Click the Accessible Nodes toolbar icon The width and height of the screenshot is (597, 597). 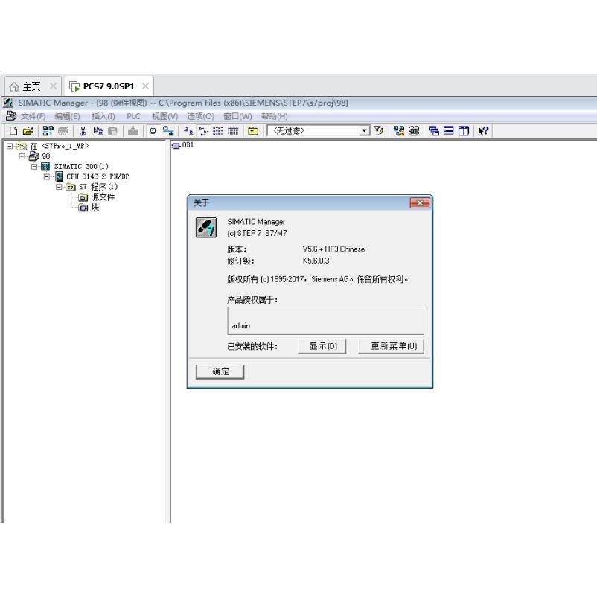[x=48, y=131]
